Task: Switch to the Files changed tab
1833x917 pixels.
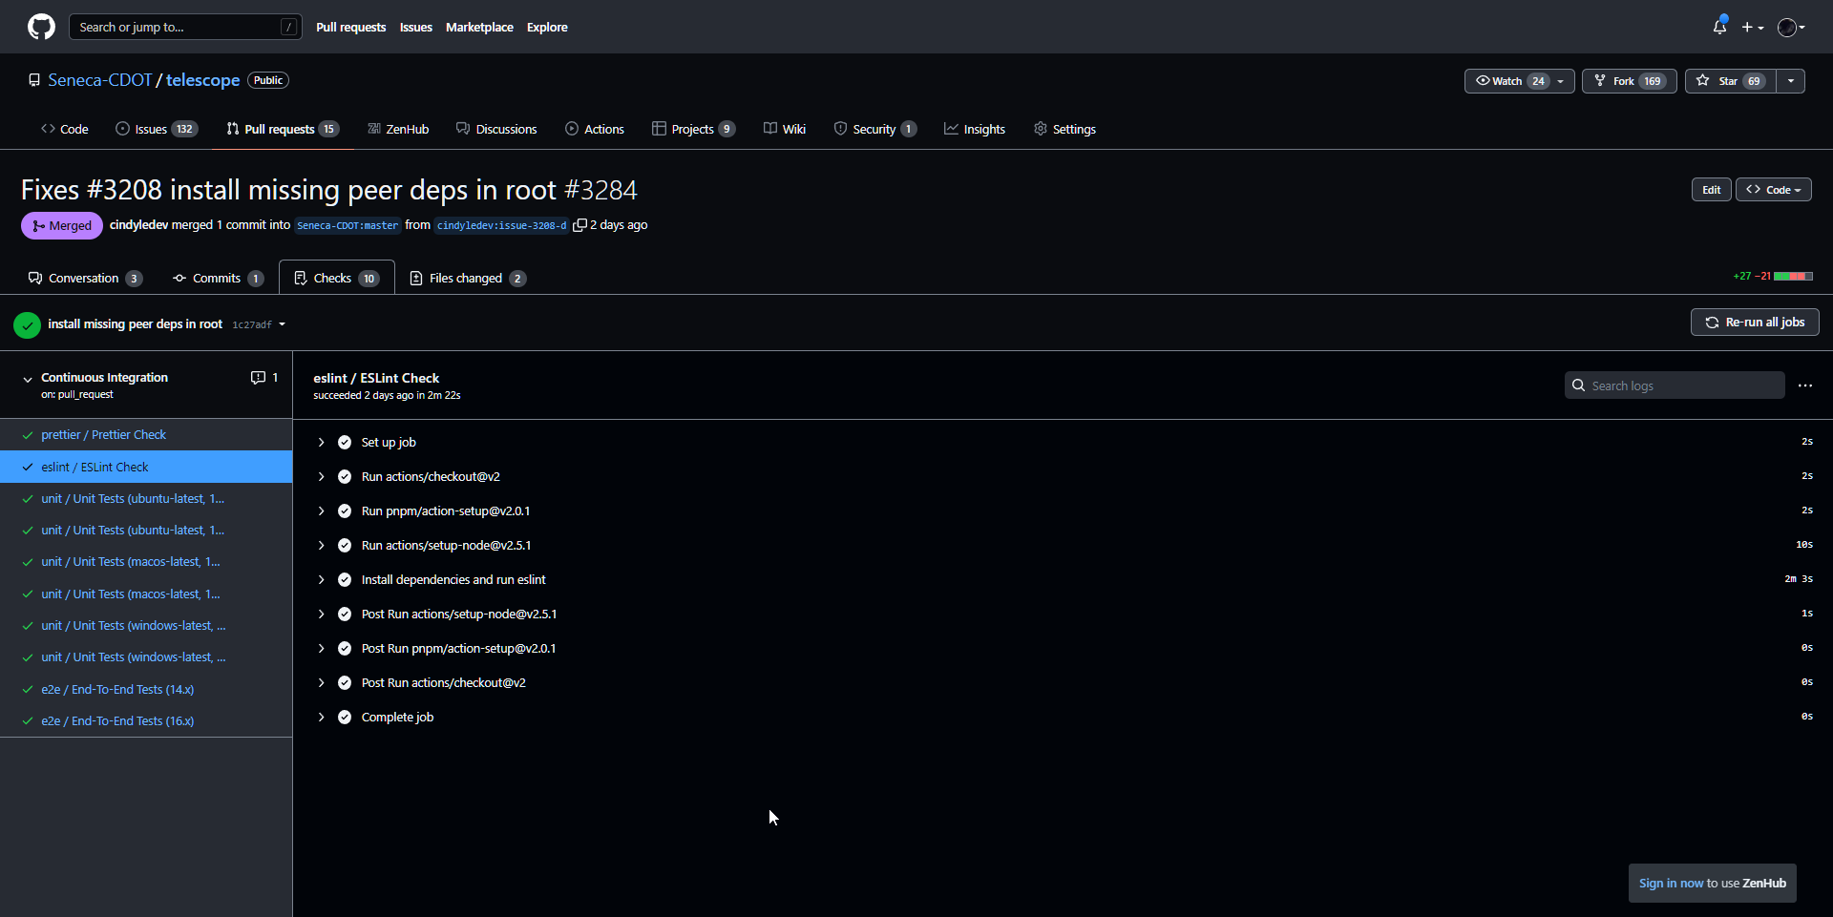Action: [x=467, y=278]
